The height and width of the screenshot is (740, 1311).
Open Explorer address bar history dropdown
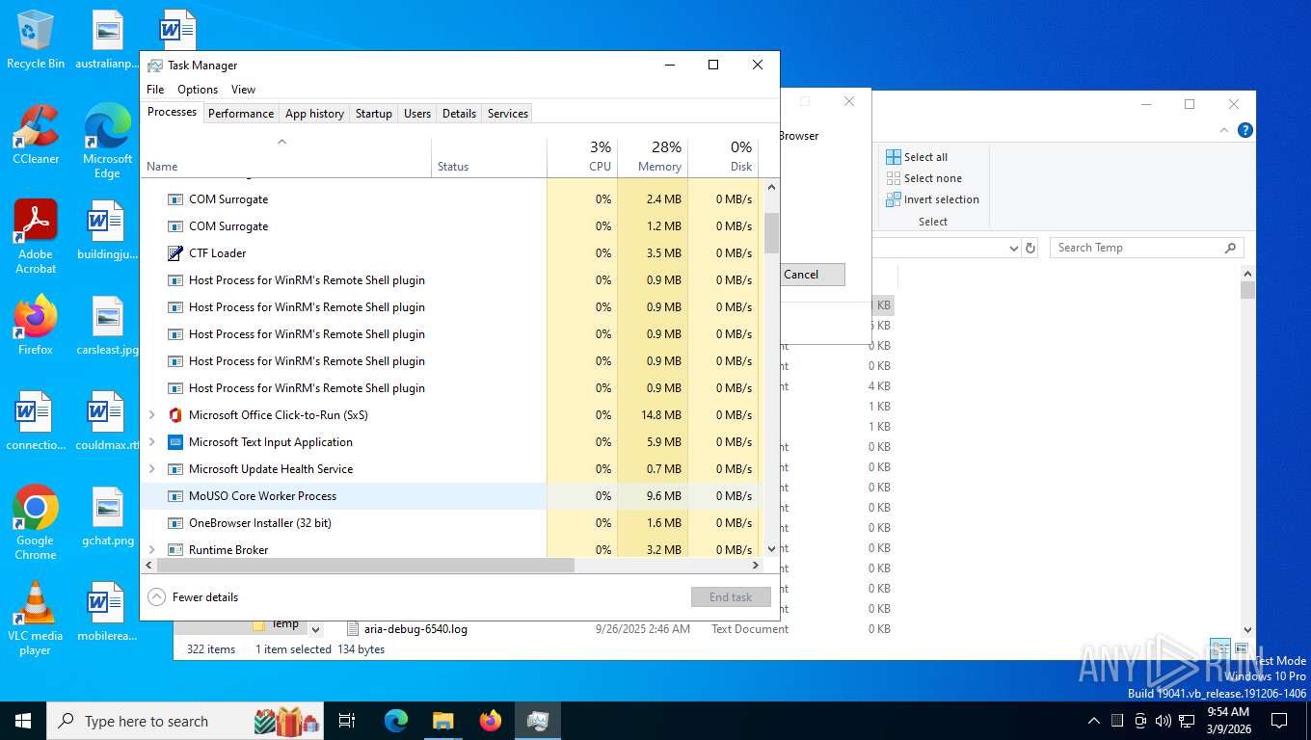point(1013,248)
